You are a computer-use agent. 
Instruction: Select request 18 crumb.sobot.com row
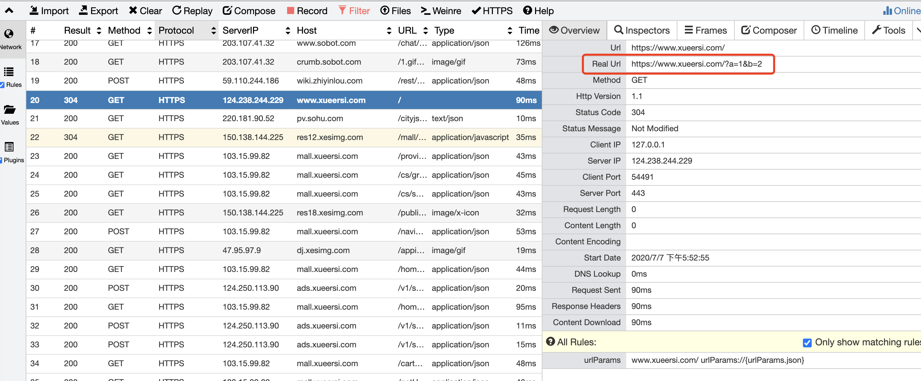[284, 62]
